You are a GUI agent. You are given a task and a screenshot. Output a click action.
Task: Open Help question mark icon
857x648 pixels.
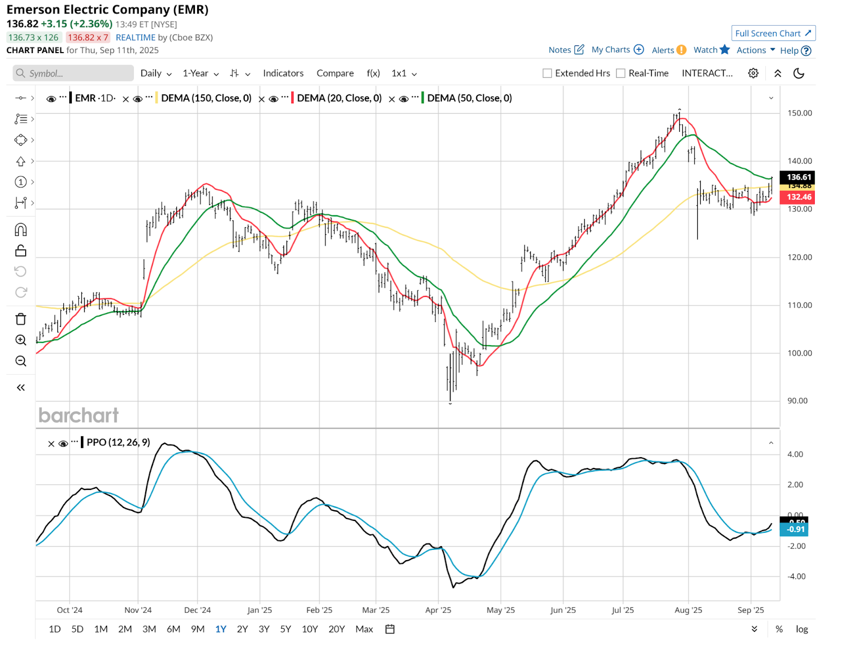[806, 50]
